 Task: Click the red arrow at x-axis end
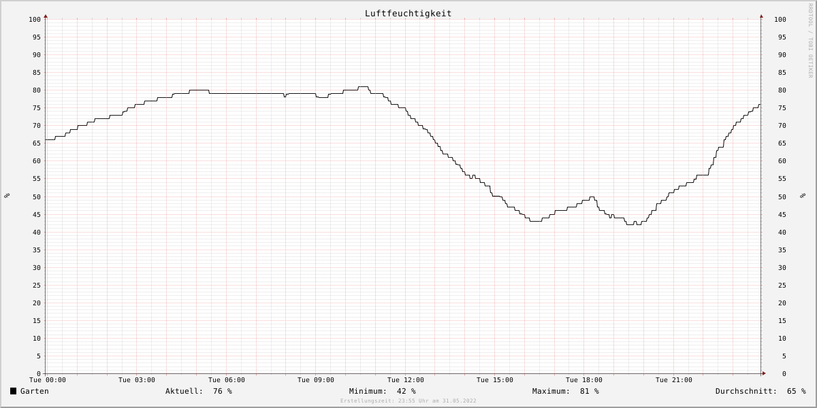tap(764, 373)
